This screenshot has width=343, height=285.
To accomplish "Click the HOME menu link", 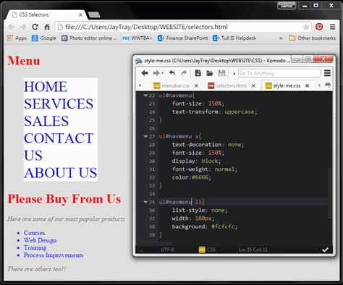I will coord(46,87).
